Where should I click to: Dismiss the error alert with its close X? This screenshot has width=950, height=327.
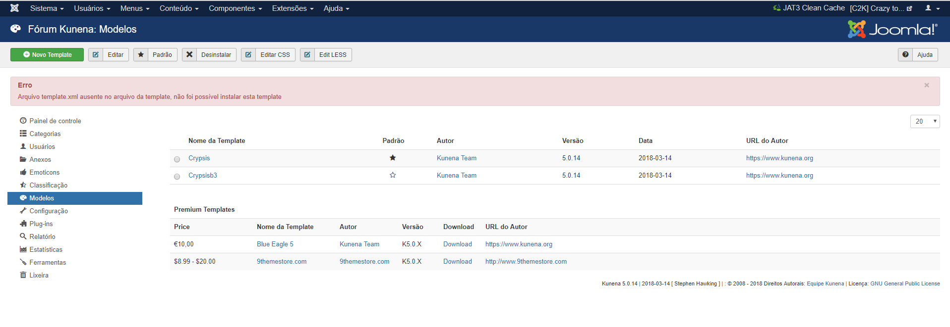tap(927, 85)
